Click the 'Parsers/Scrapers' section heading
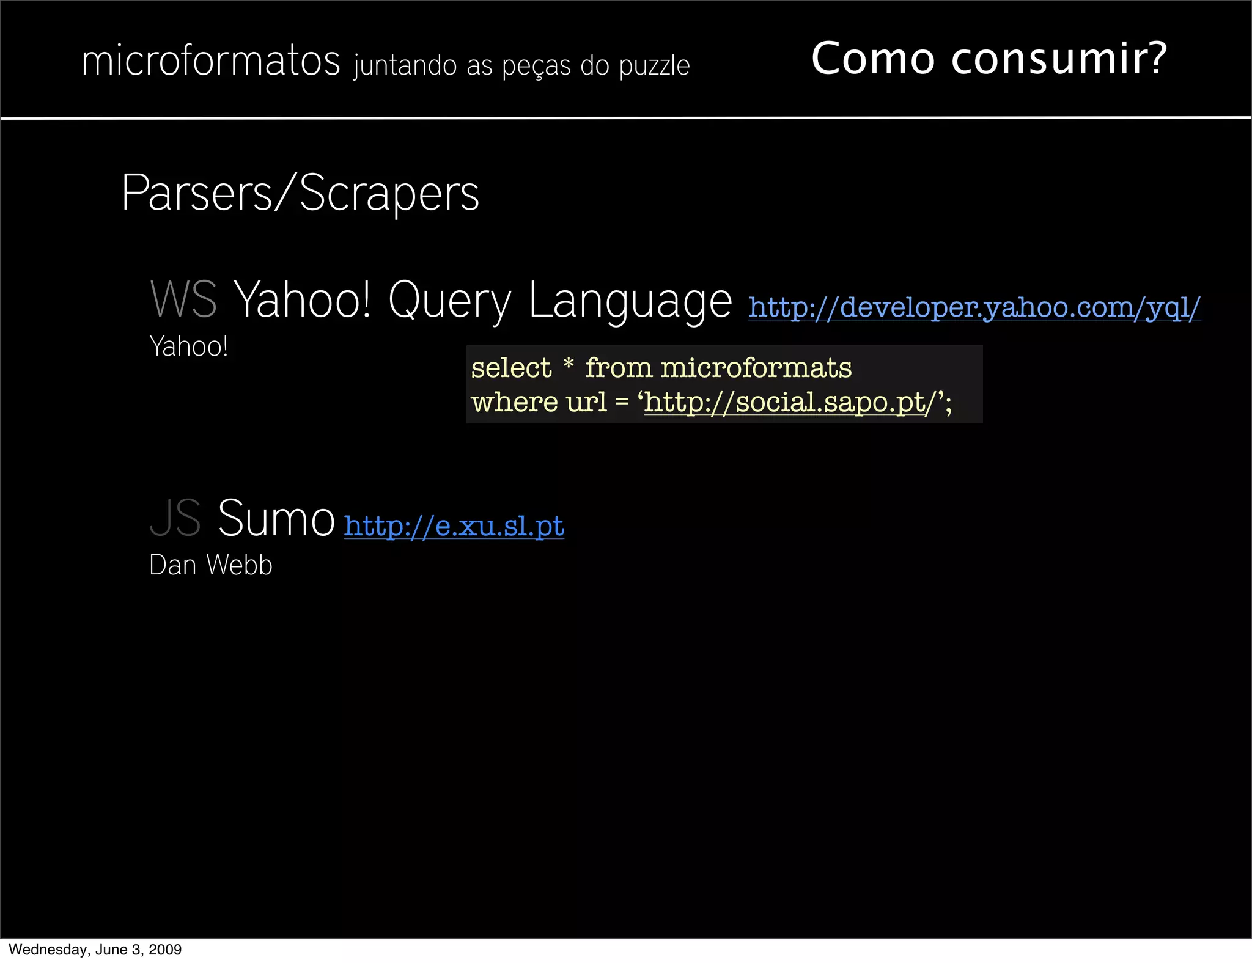The image size is (1252, 963). point(300,193)
